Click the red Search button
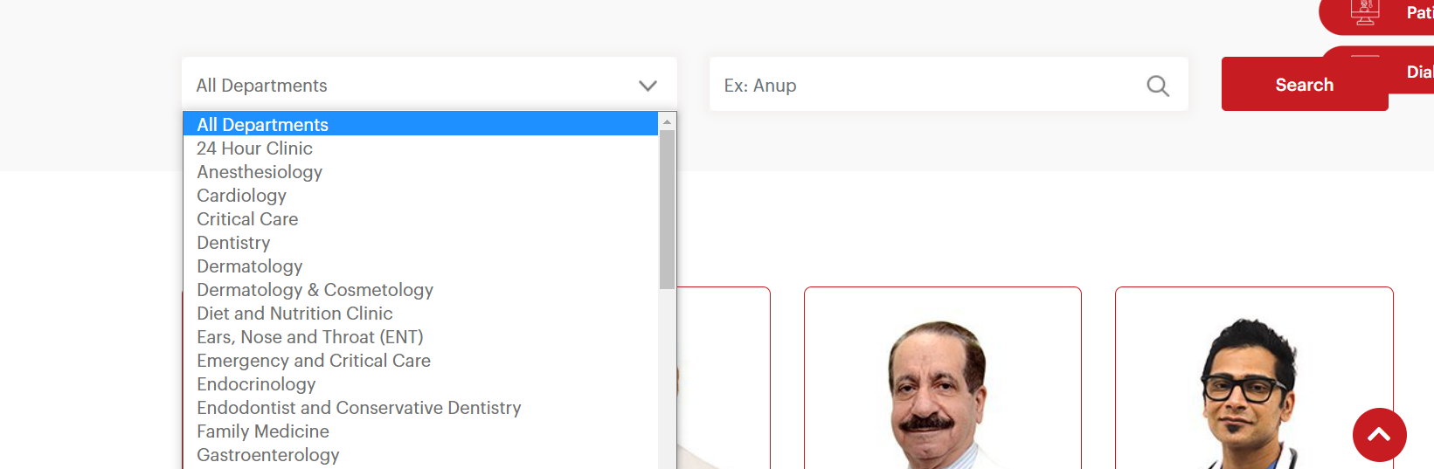 (x=1304, y=84)
